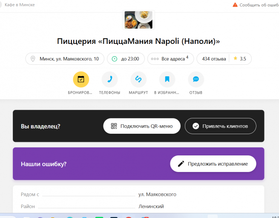The image size is (279, 218).
Task: Expand working hours до 23:00
Action: [x=126, y=59]
